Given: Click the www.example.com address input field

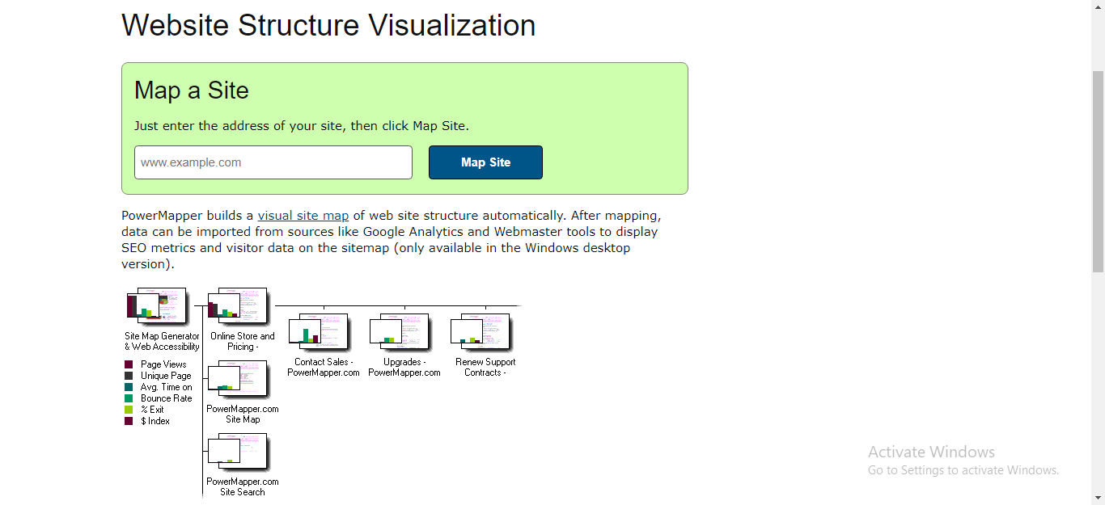Looking at the screenshot, I should click(x=273, y=162).
